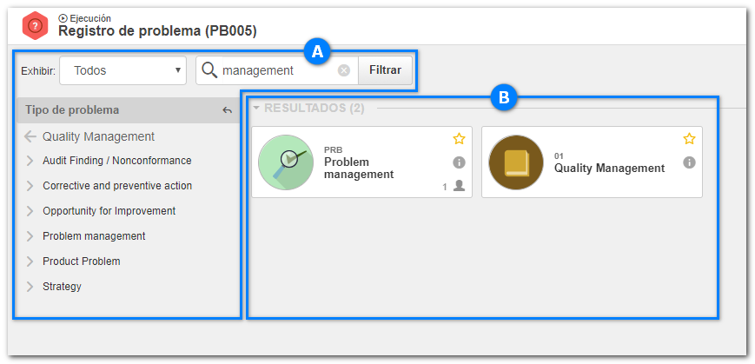Clear the management search text

click(343, 70)
